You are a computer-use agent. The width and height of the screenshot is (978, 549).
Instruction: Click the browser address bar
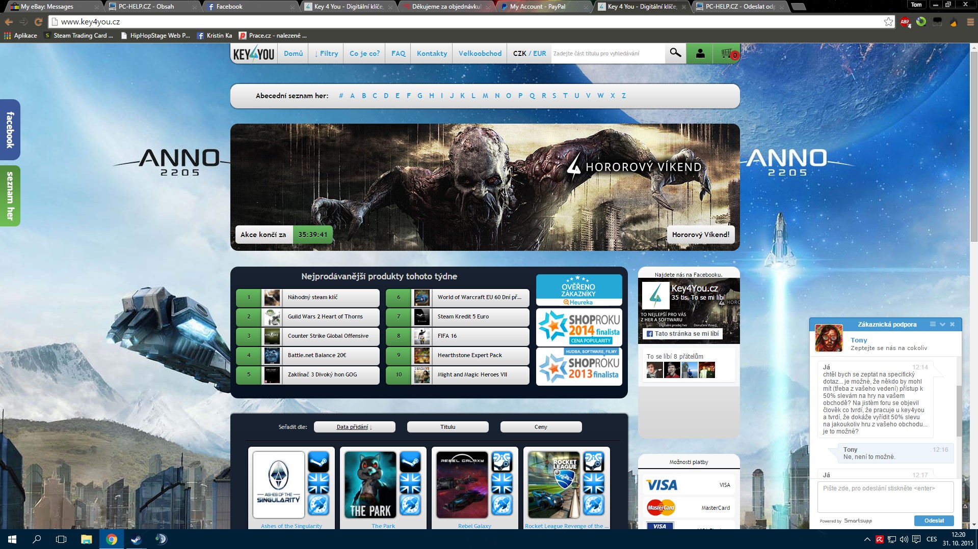coord(471,22)
